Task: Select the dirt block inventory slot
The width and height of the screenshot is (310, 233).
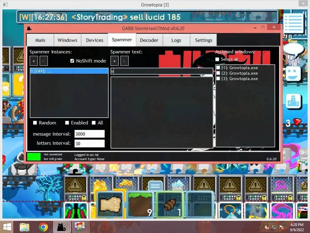Action: 140,204
